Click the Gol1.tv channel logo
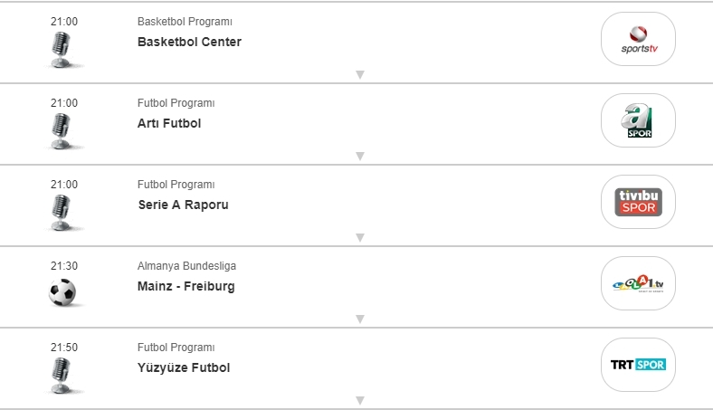Viewport: 713px width, 410px height. click(x=638, y=283)
